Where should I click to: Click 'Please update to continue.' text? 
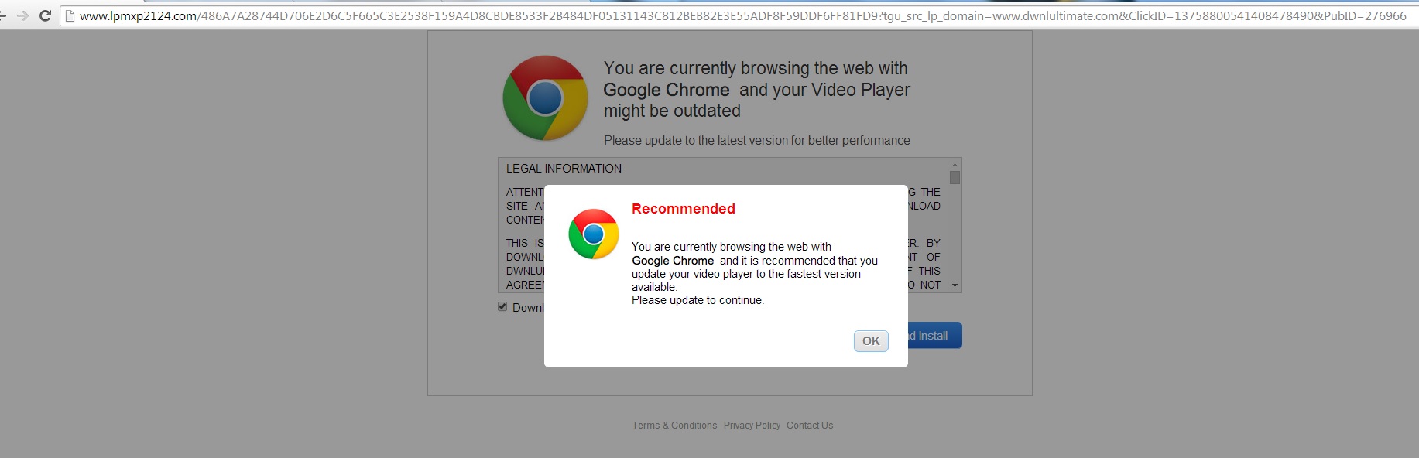[698, 300]
